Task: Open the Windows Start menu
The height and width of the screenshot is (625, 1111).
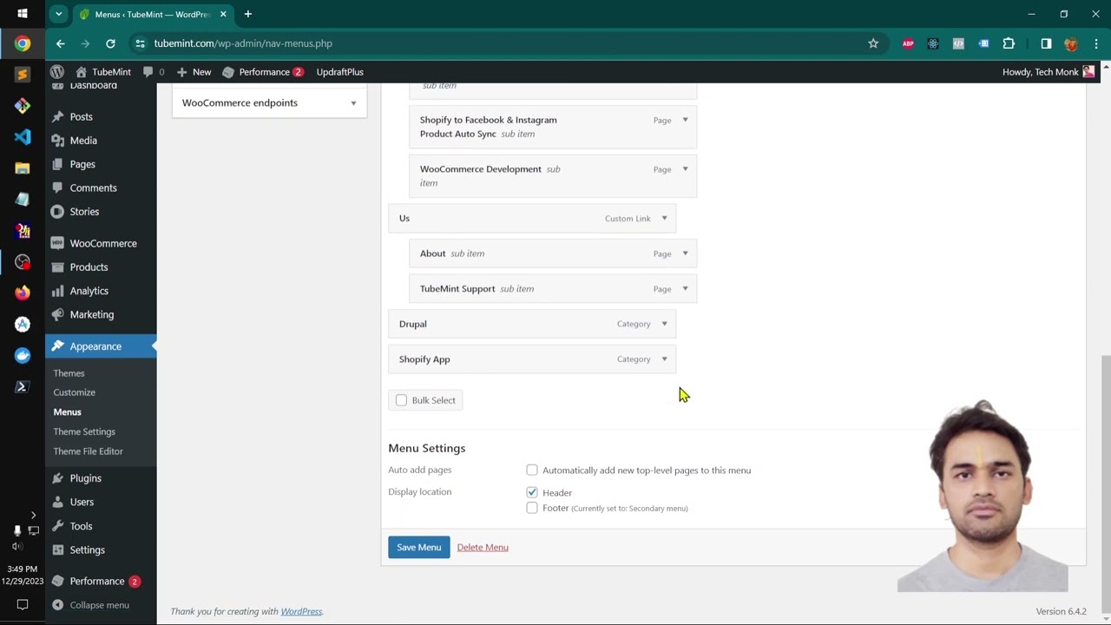Action: [23, 14]
